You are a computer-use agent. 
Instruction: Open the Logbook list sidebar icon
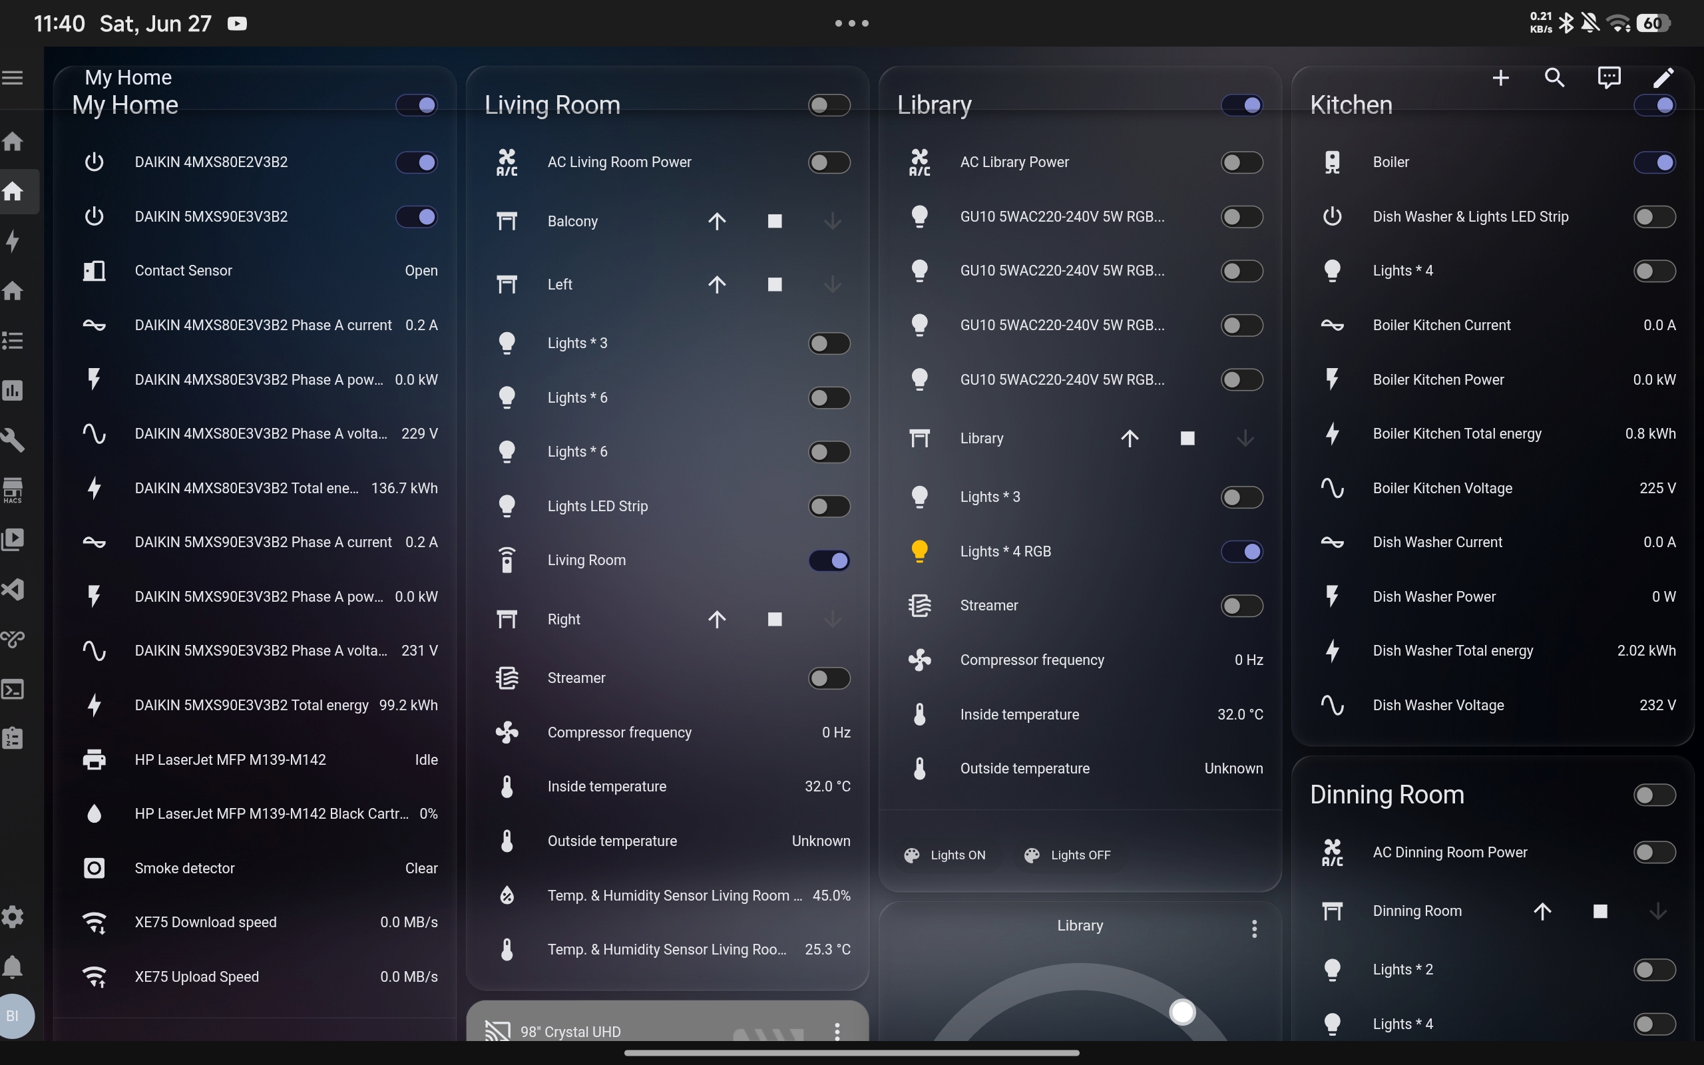coord(13,341)
